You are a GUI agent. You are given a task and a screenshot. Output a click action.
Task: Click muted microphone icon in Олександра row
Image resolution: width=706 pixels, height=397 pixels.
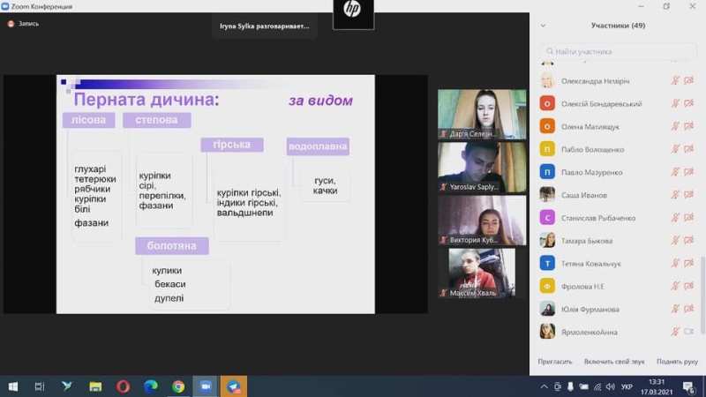click(675, 81)
